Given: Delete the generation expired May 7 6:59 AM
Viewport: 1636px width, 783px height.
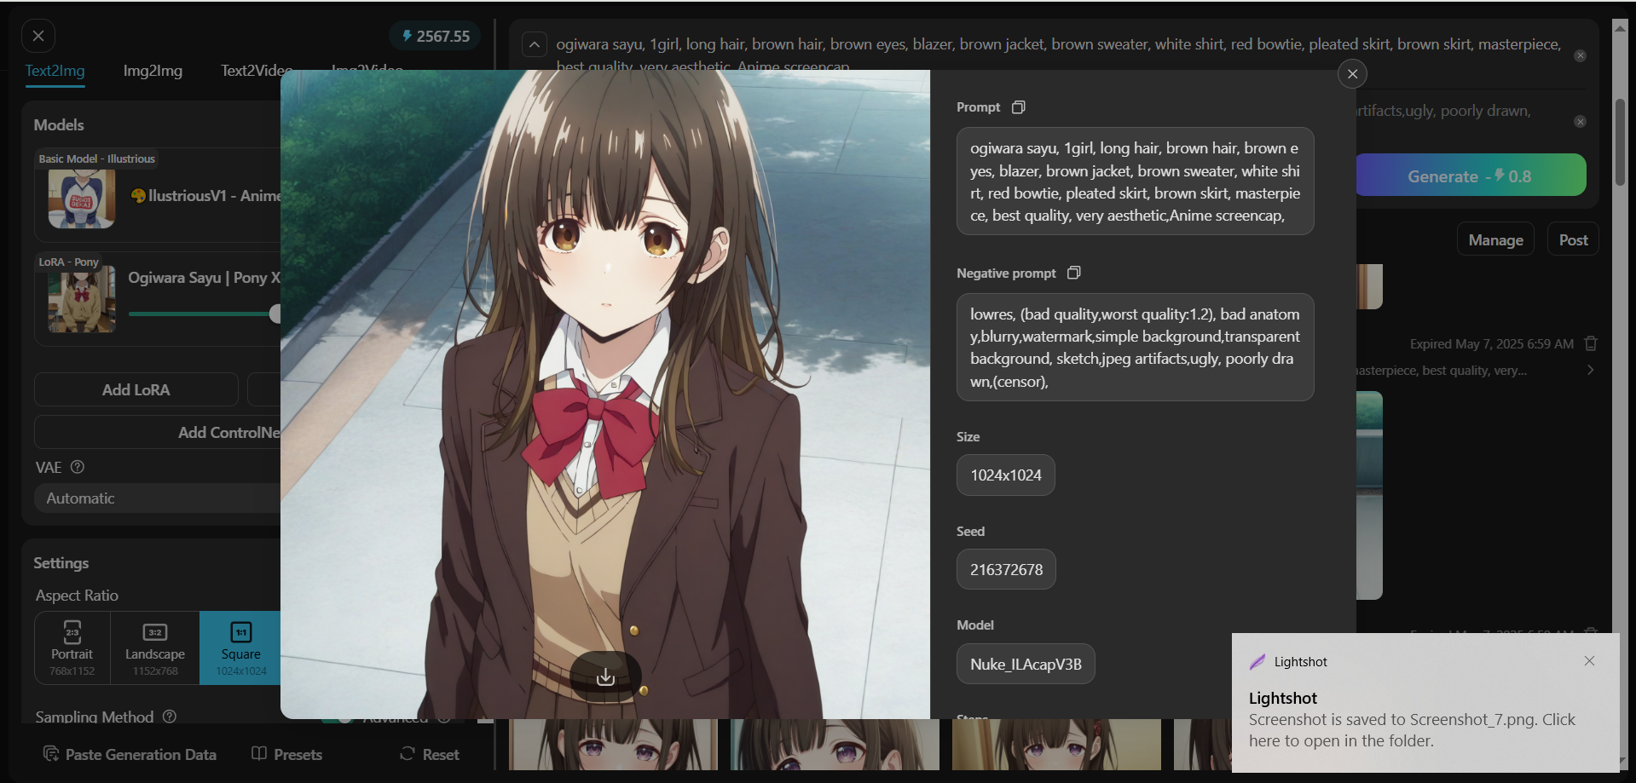Looking at the screenshot, I should (x=1590, y=343).
